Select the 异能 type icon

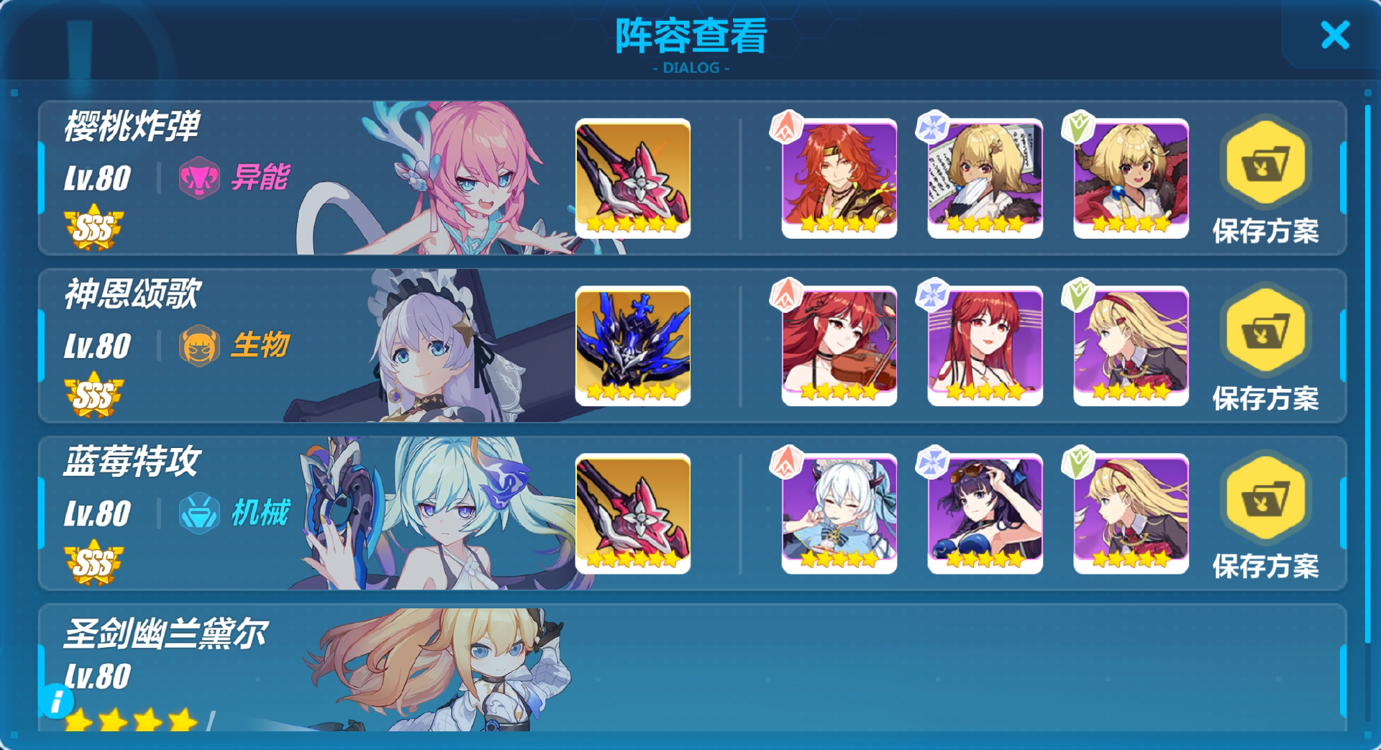pyautogui.click(x=199, y=178)
